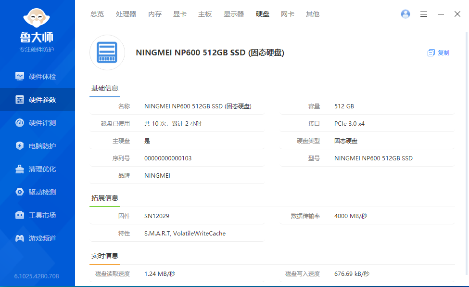Open 工具市场 tool market

click(38, 215)
